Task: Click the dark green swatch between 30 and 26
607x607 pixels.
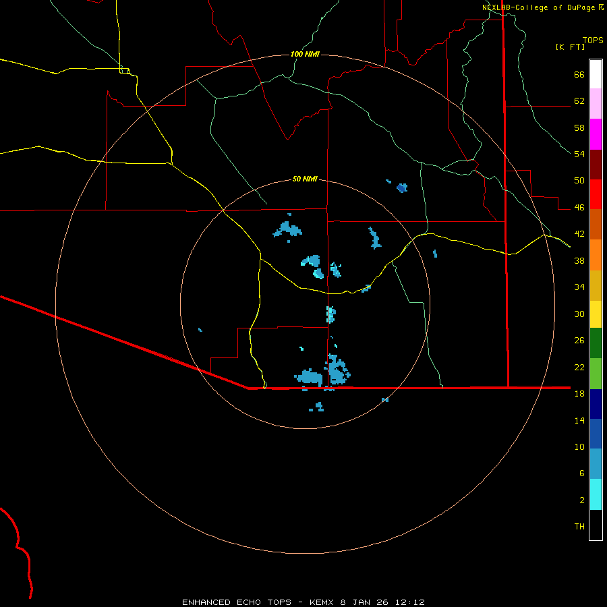Action: 596,343
